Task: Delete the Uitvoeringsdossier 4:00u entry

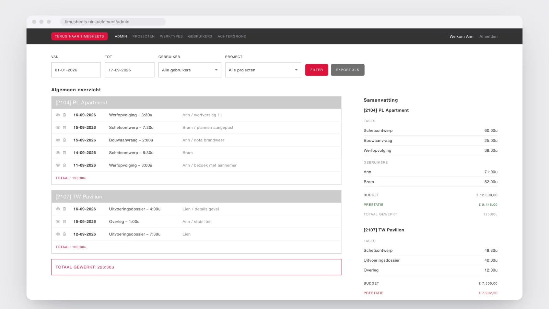Action: tap(64, 209)
